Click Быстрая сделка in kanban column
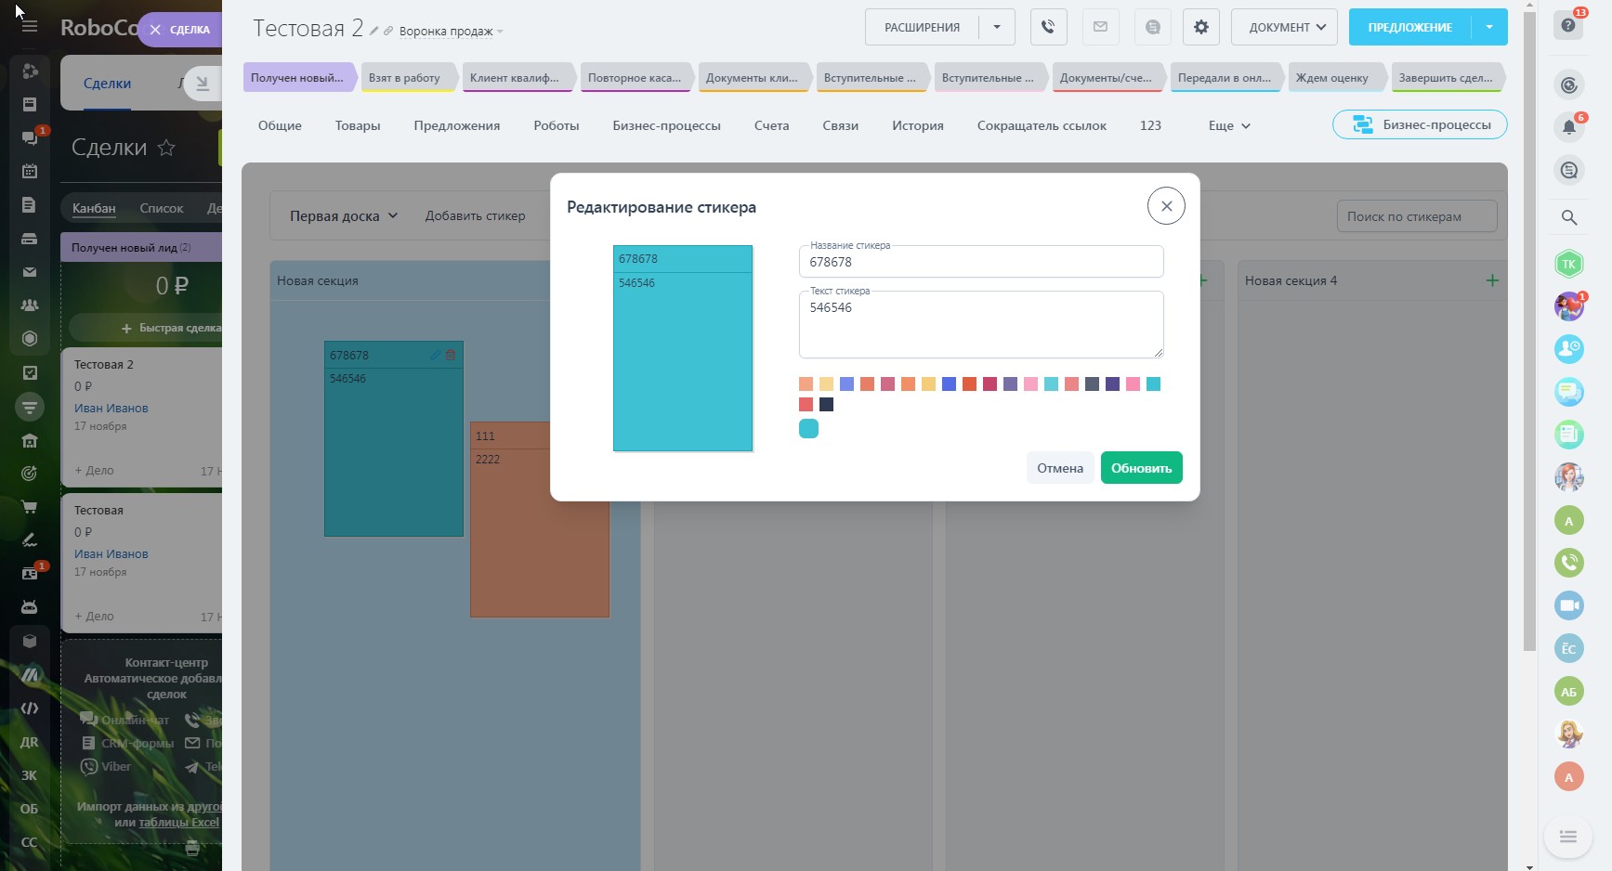Image resolution: width=1612 pixels, height=871 pixels. point(172,328)
